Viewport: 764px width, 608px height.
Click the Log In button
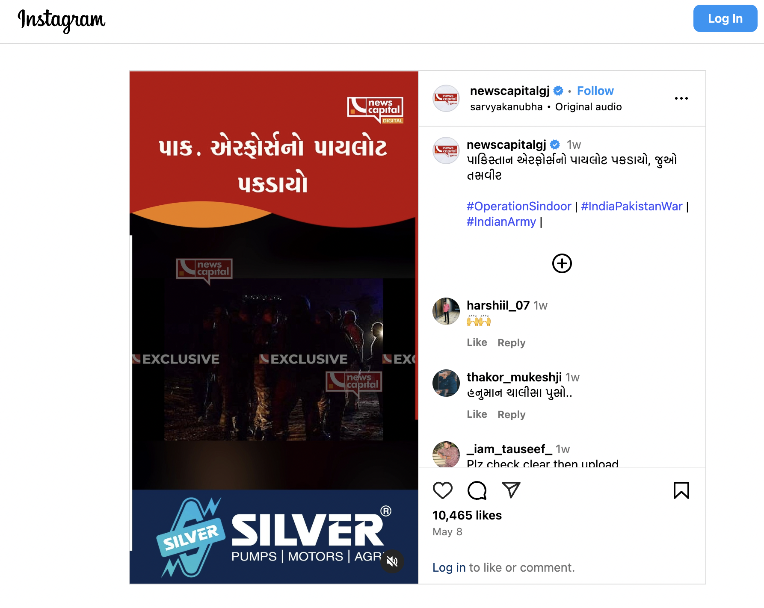point(726,18)
